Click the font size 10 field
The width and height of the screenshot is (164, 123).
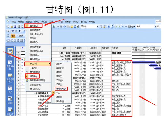coord(159,27)
